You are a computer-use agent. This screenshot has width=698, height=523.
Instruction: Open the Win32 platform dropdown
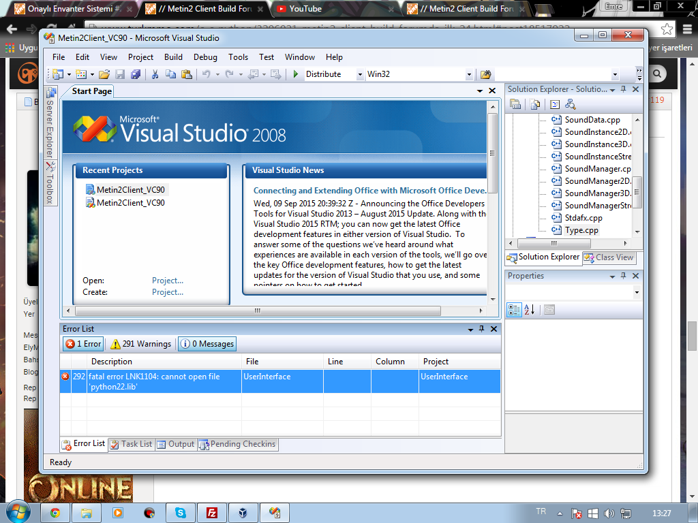tap(469, 75)
